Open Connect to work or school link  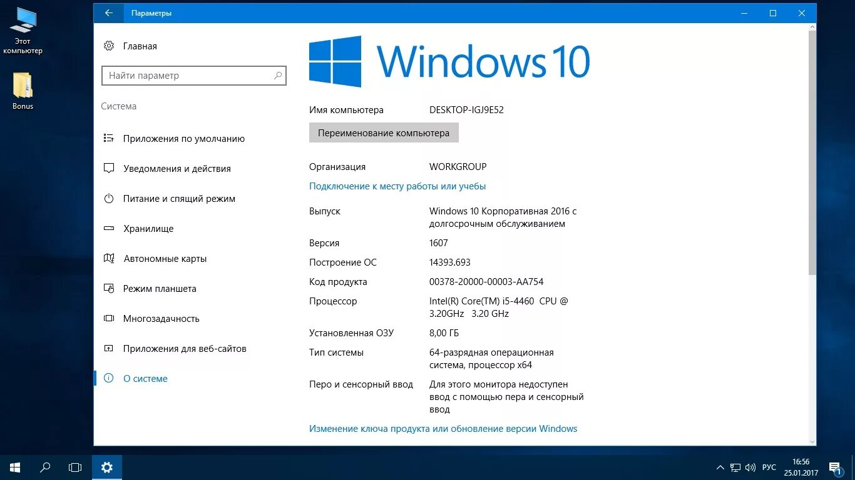[397, 186]
